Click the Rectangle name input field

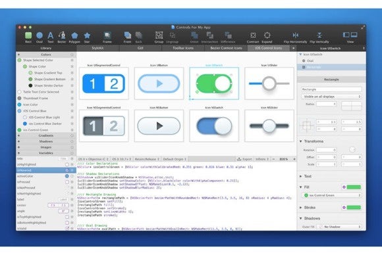331,89
